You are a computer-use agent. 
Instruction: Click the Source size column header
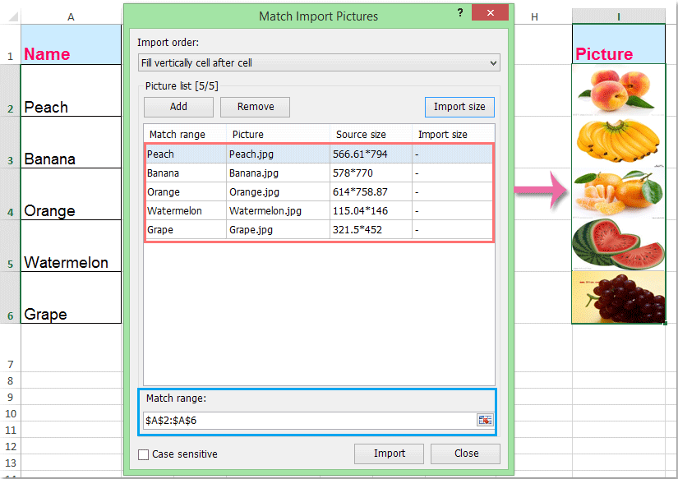(362, 134)
